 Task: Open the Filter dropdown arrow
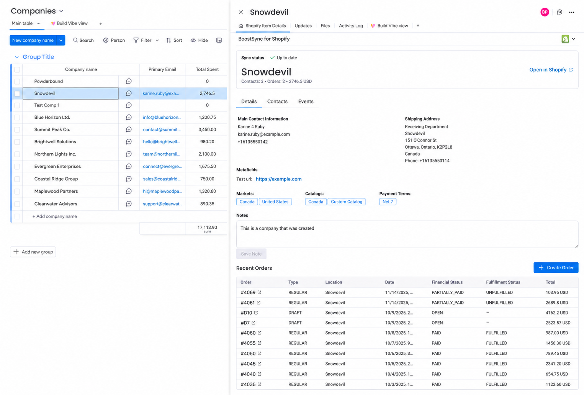pyautogui.click(x=157, y=40)
